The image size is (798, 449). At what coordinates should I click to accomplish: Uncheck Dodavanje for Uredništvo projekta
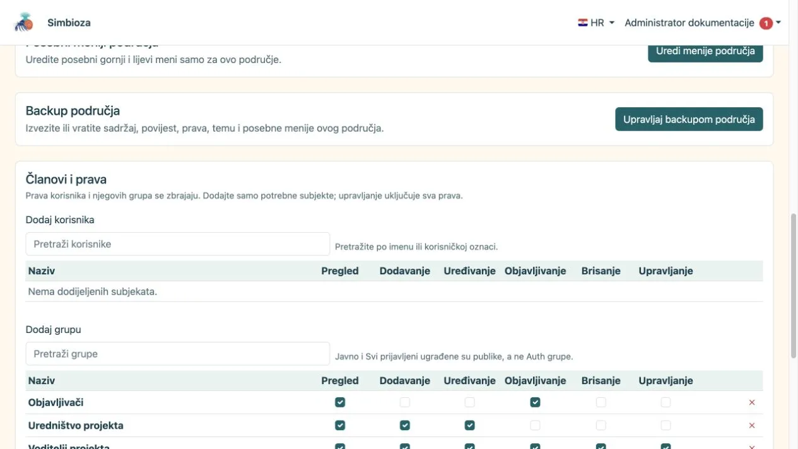click(405, 426)
